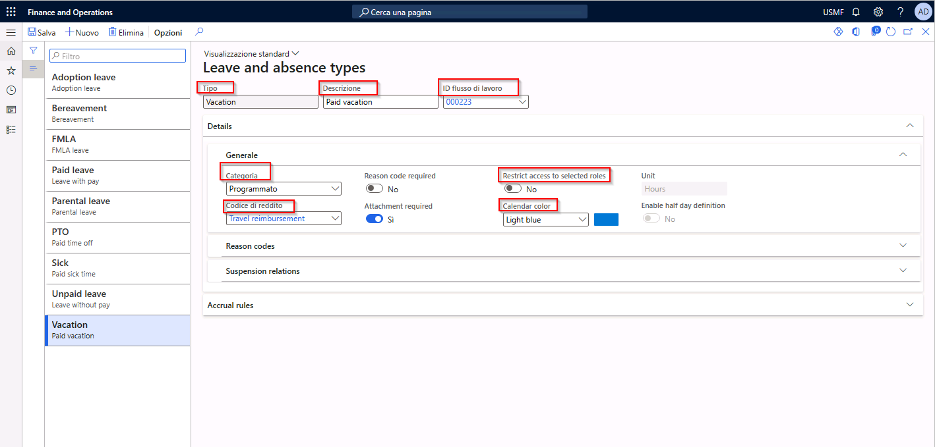The height and width of the screenshot is (447, 935).
Task: Close the form with X
Action: pyautogui.click(x=926, y=32)
